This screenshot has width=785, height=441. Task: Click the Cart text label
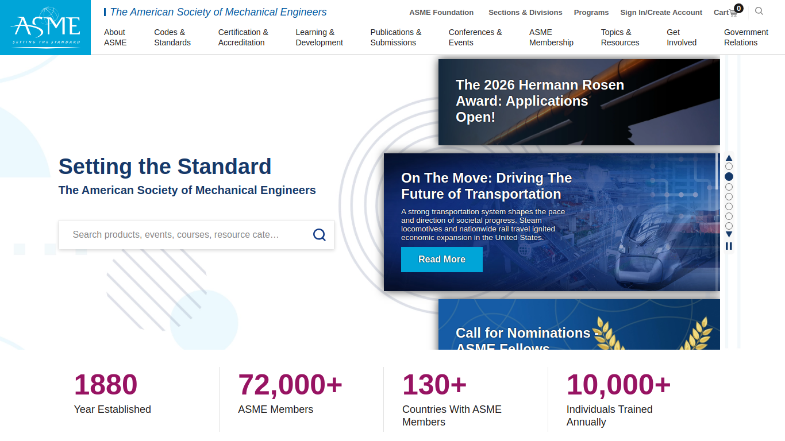[x=721, y=12]
